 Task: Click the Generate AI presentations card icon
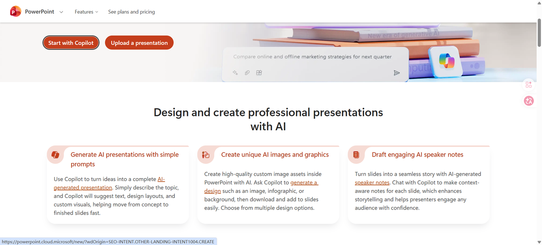[55, 155]
